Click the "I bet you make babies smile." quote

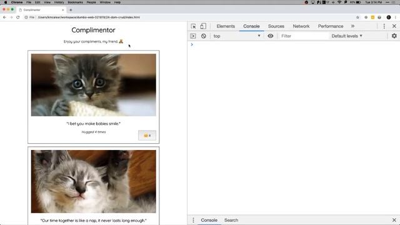point(93,124)
